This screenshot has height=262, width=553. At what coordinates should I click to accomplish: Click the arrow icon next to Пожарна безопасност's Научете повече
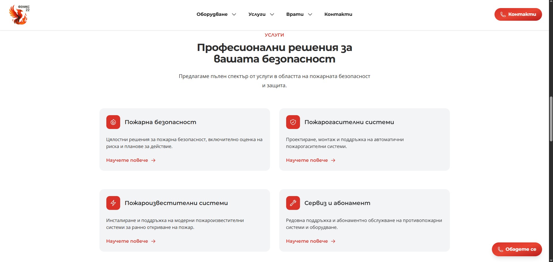click(153, 160)
